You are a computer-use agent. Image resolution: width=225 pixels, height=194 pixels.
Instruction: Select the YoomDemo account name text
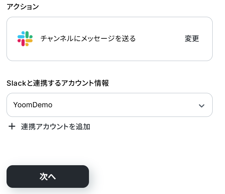coord(33,105)
